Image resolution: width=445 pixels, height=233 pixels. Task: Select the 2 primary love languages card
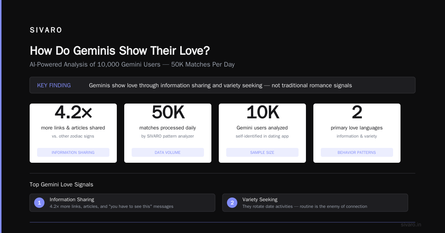click(x=357, y=133)
